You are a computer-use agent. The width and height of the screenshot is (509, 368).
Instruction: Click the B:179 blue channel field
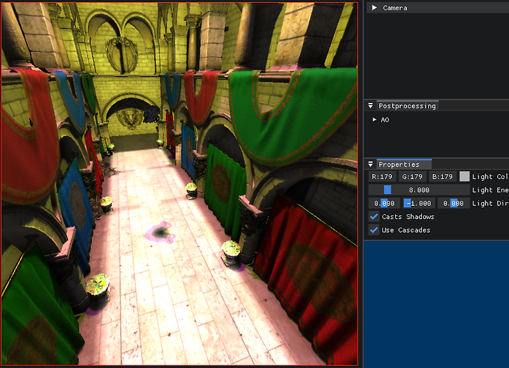point(442,176)
